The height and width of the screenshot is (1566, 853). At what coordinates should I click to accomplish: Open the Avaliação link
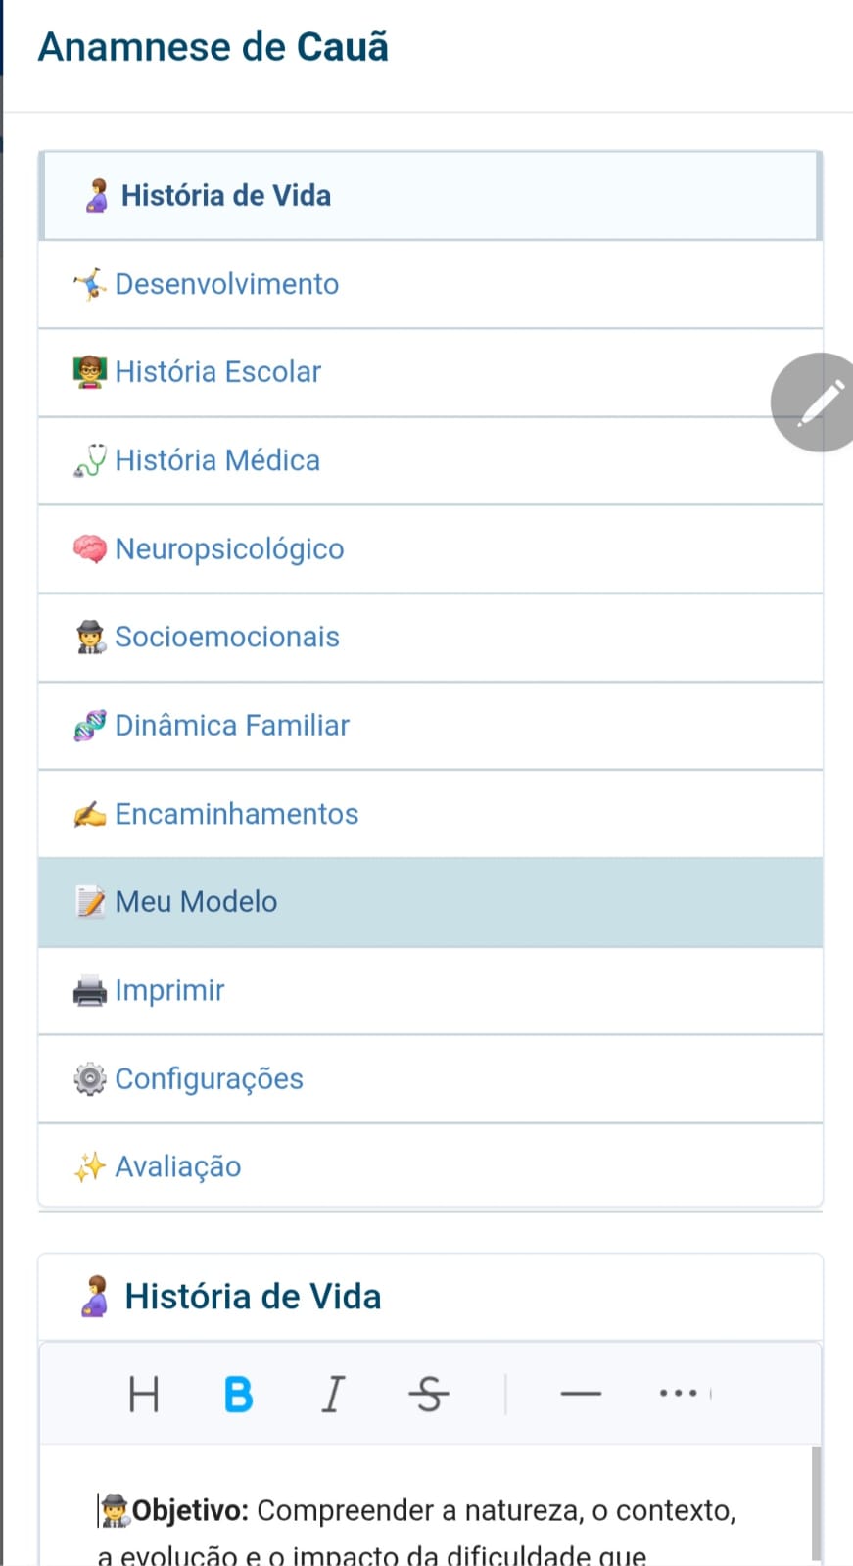pyautogui.click(x=178, y=1167)
